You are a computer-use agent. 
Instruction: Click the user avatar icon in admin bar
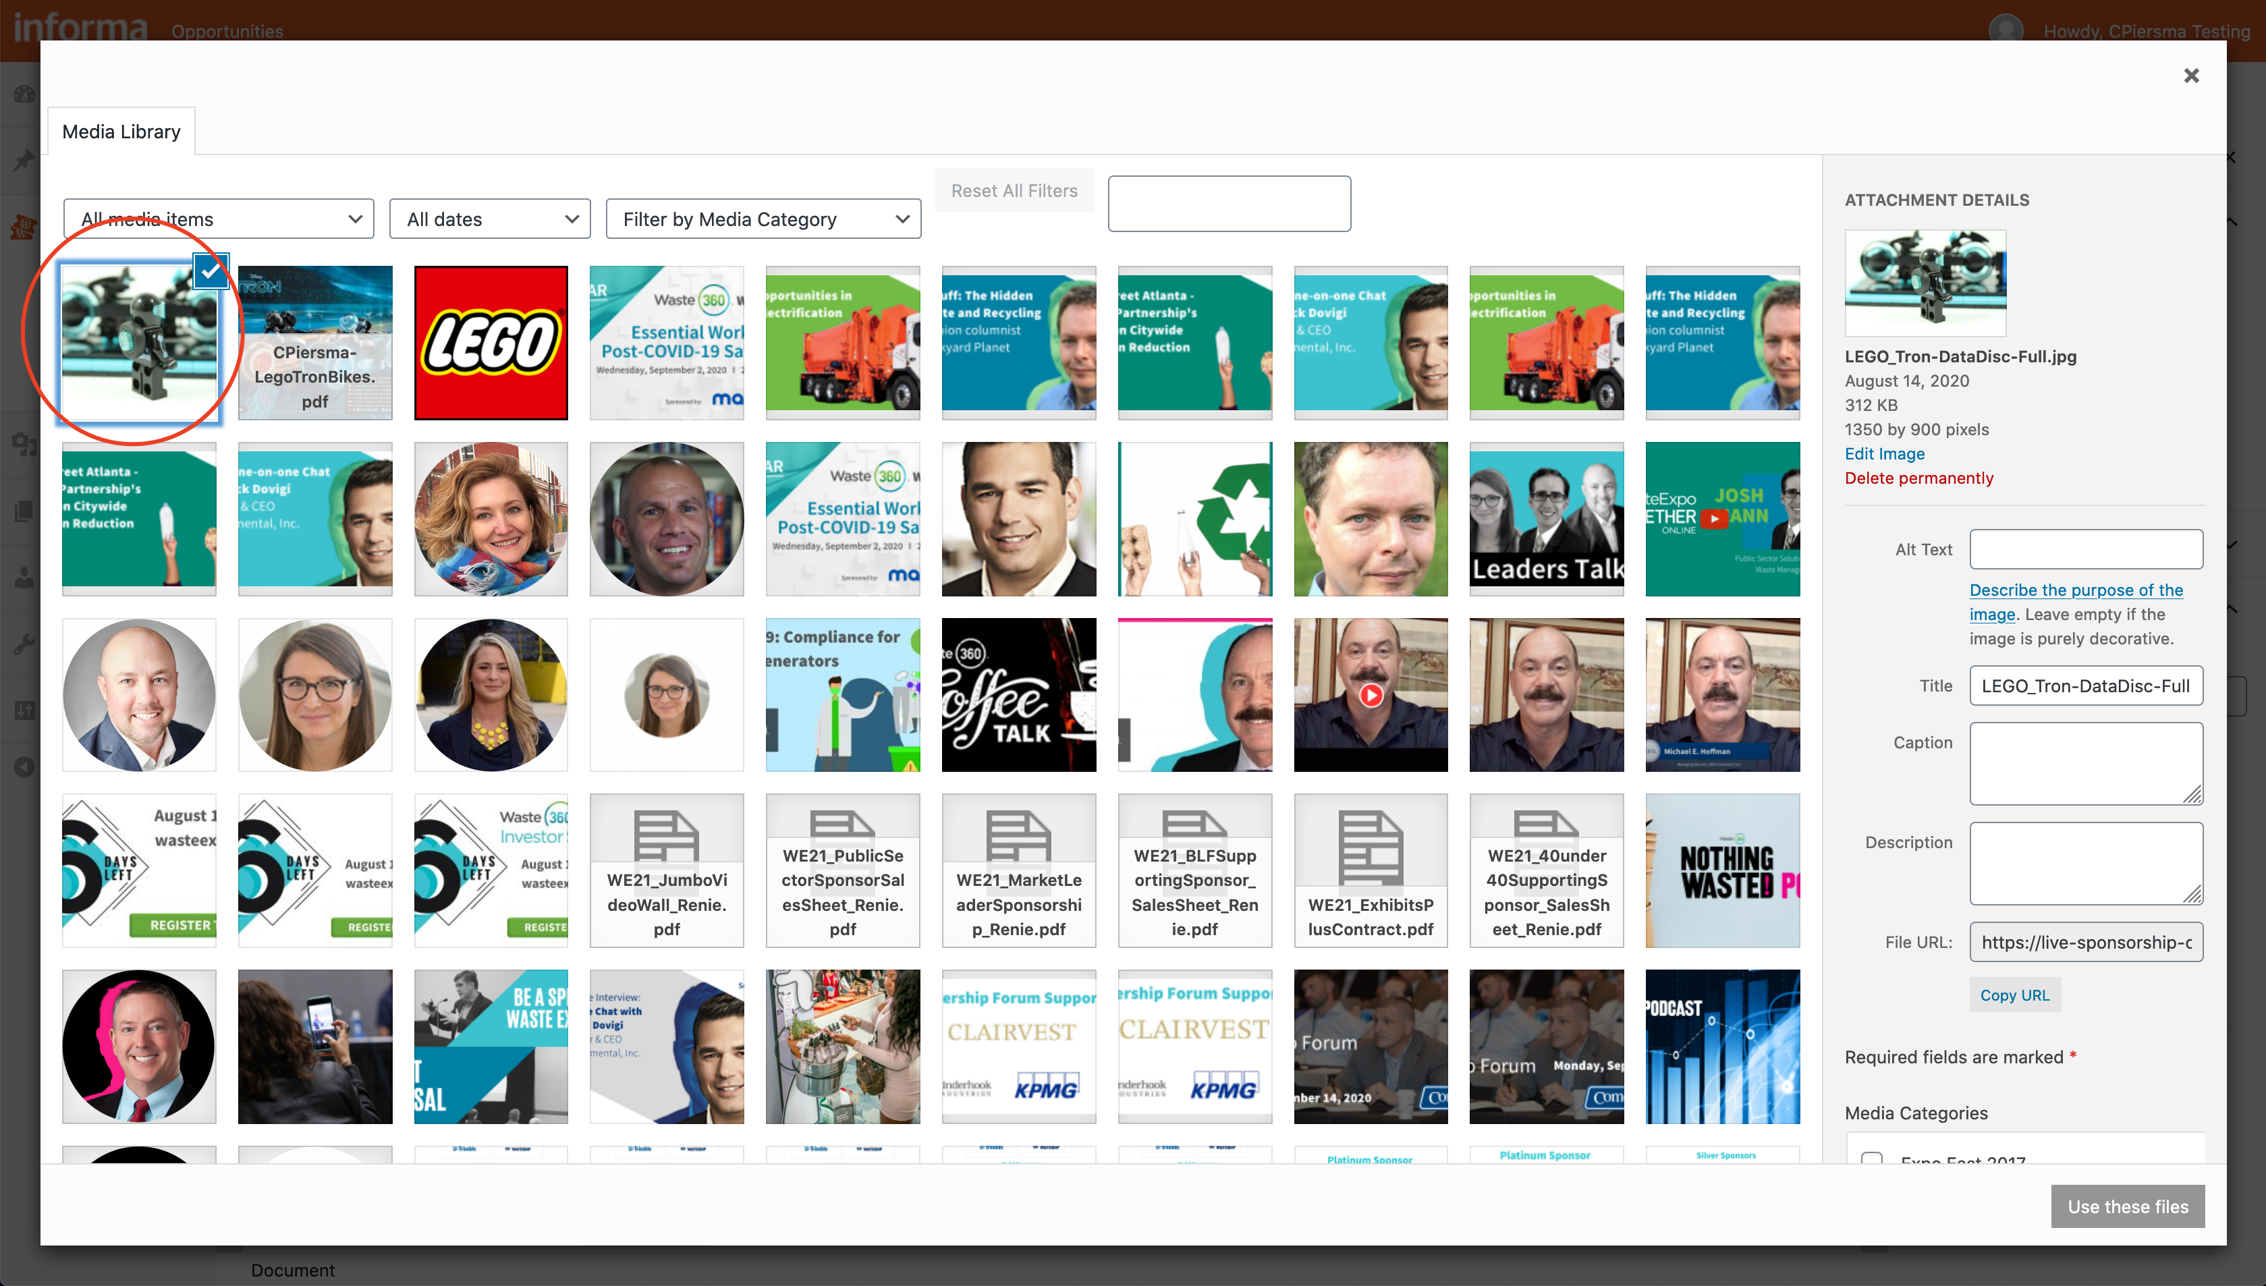click(x=2006, y=29)
